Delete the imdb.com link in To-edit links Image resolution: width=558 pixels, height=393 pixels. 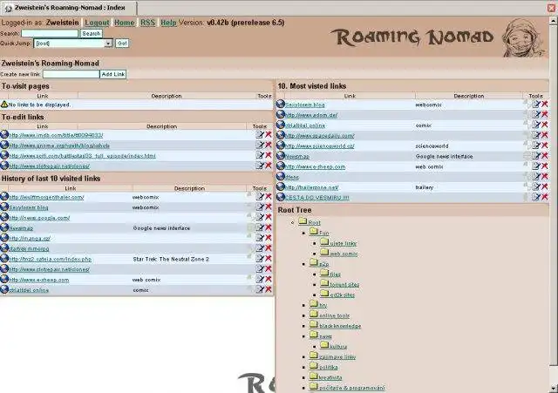click(x=269, y=134)
